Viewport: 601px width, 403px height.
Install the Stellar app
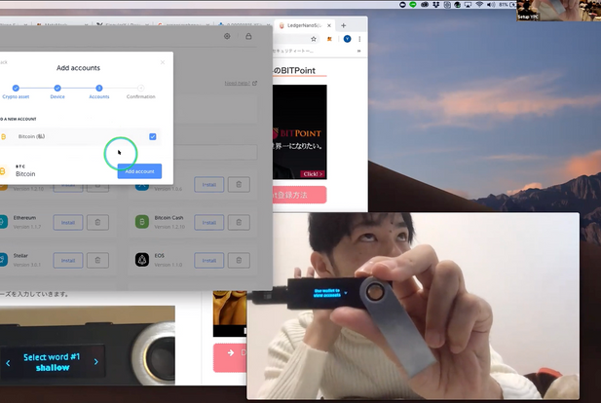pyautogui.click(x=68, y=261)
